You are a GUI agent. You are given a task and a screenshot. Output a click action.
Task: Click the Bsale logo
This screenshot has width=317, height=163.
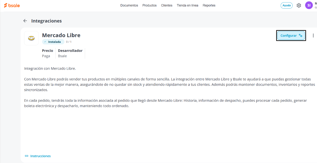pos(12,5)
